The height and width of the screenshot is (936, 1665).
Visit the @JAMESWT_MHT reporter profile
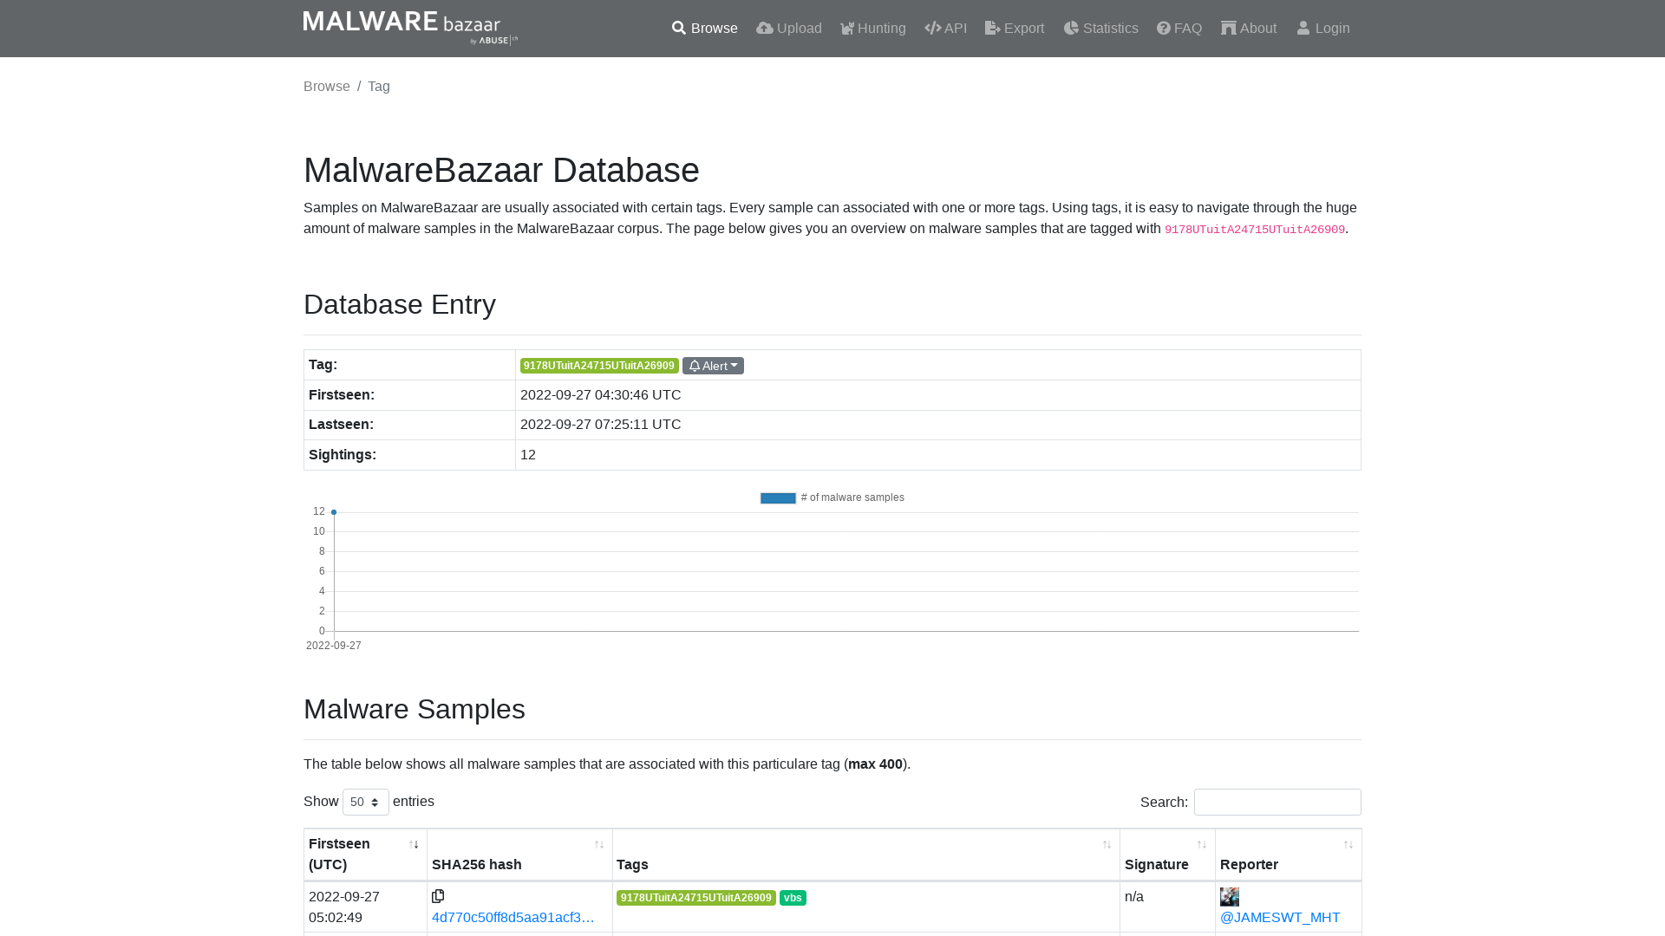click(1278, 917)
